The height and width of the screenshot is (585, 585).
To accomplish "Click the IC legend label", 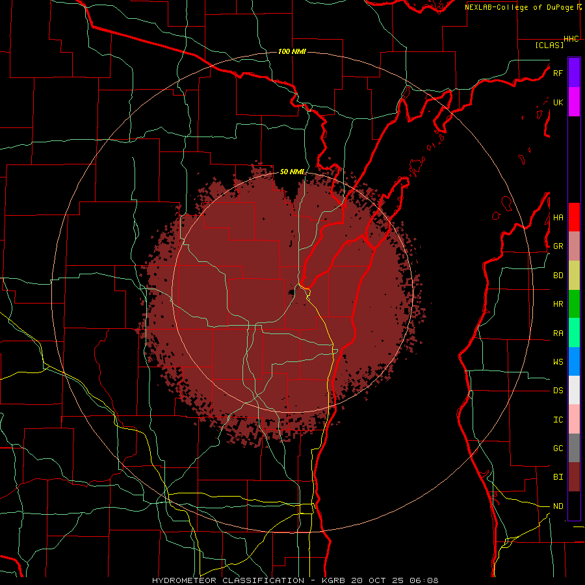I will click(558, 419).
